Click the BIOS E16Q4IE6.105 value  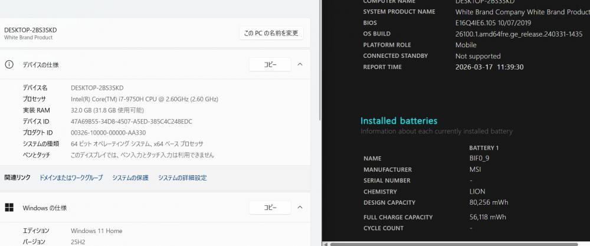pos(493,22)
